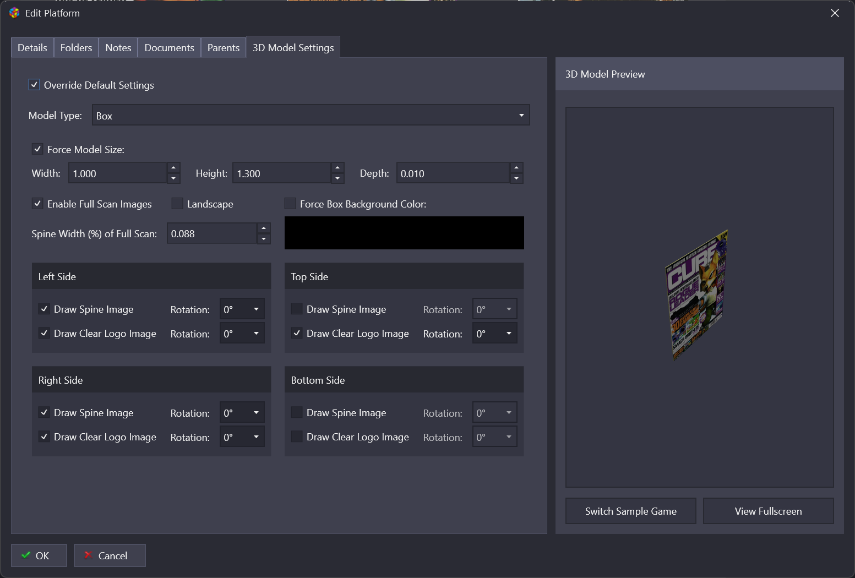Click the 3D magazine model preview
The width and height of the screenshot is (855, 578).
tap(697, 295)
